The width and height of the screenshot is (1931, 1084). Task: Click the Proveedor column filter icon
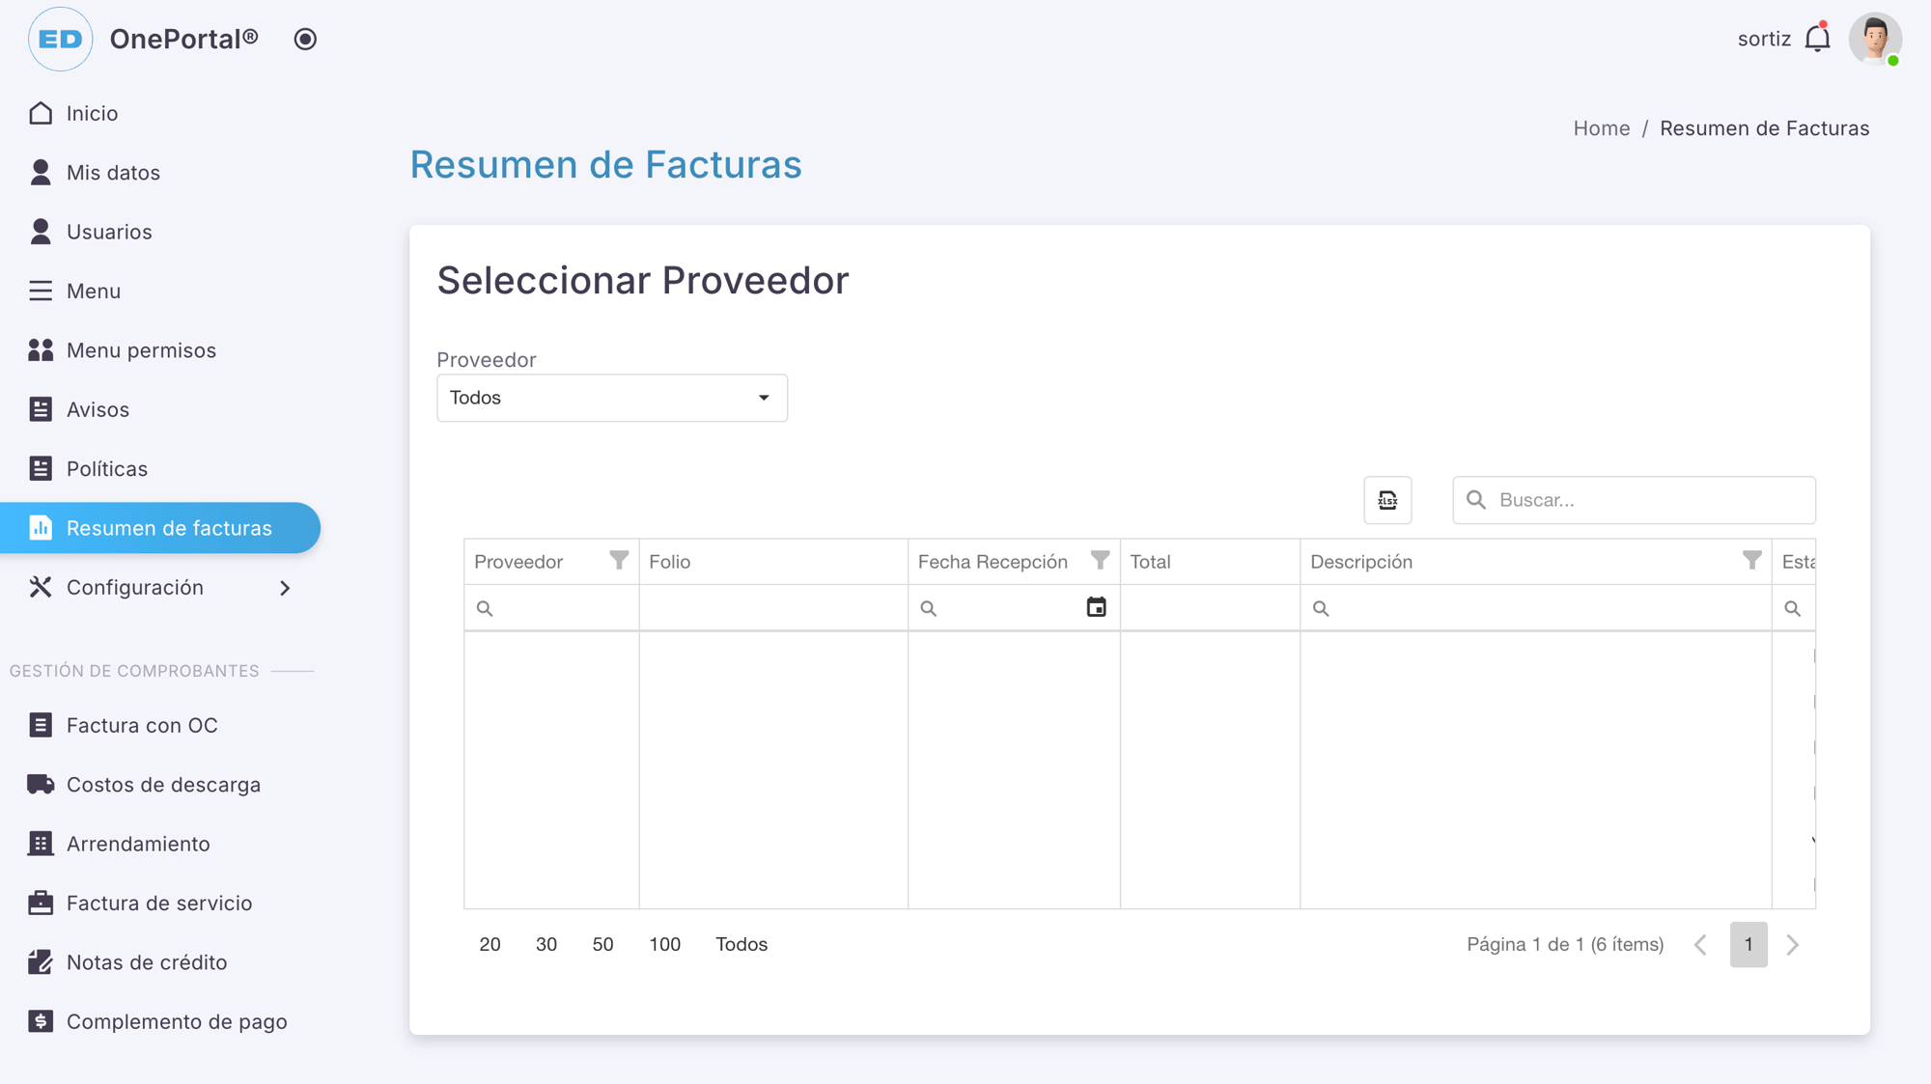click(619, 561)
